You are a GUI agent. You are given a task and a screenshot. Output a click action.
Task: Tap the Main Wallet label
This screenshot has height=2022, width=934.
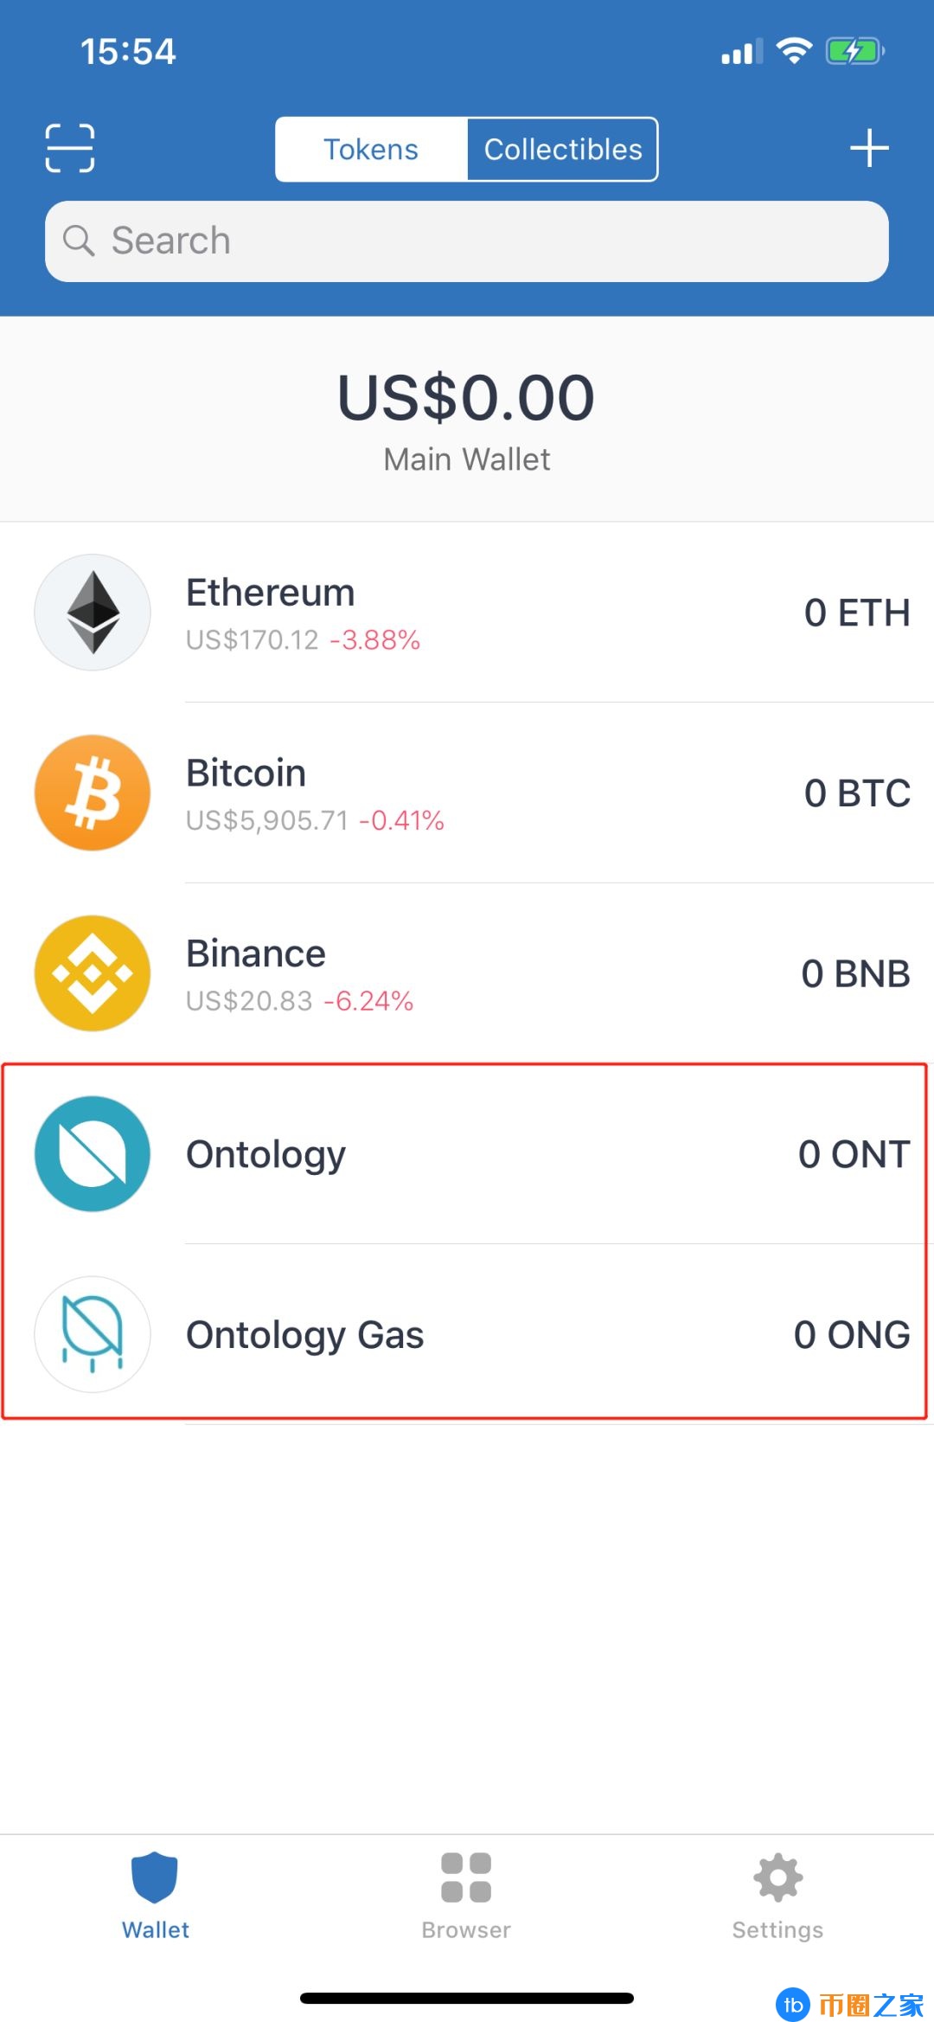tap(467, 459)
